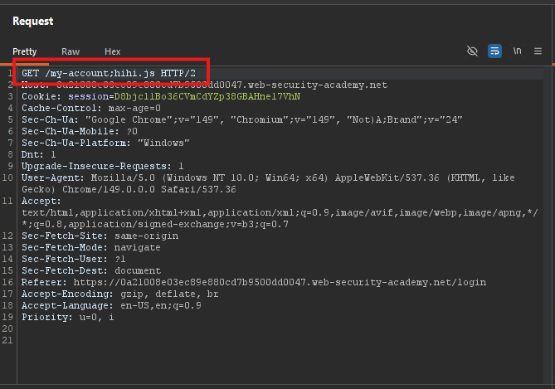Click the Sec-Fetch-User: ?1 line
This screenshot has height=389, width=555.
click(74, 259)
